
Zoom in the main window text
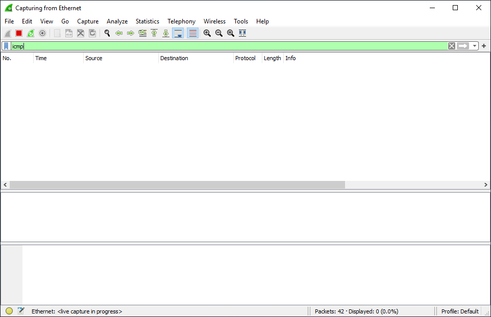[x=207, y=33]
